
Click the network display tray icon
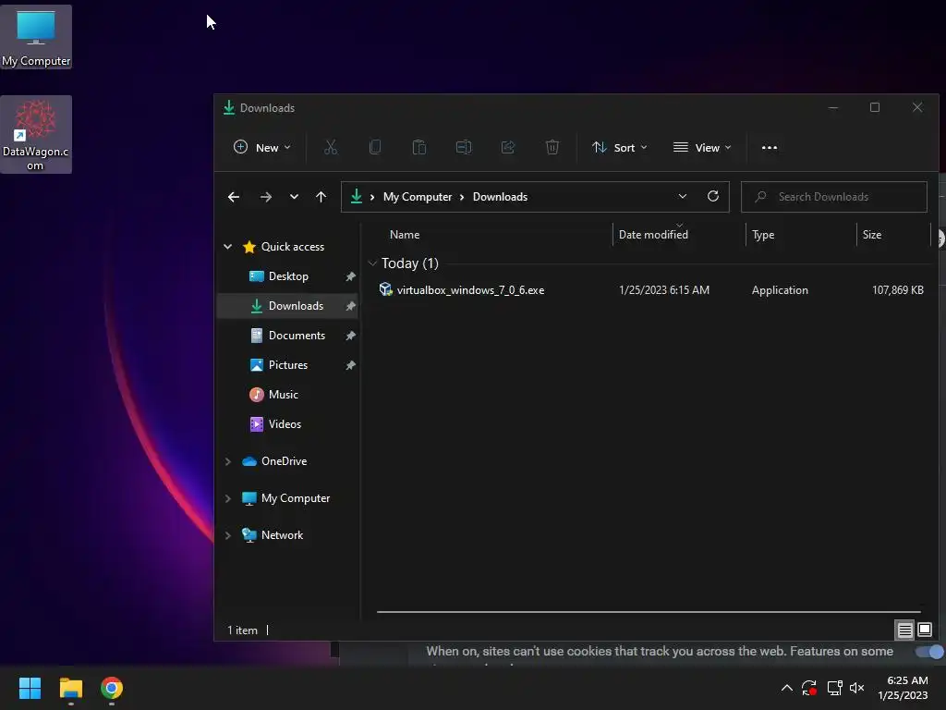pos(834,688)
